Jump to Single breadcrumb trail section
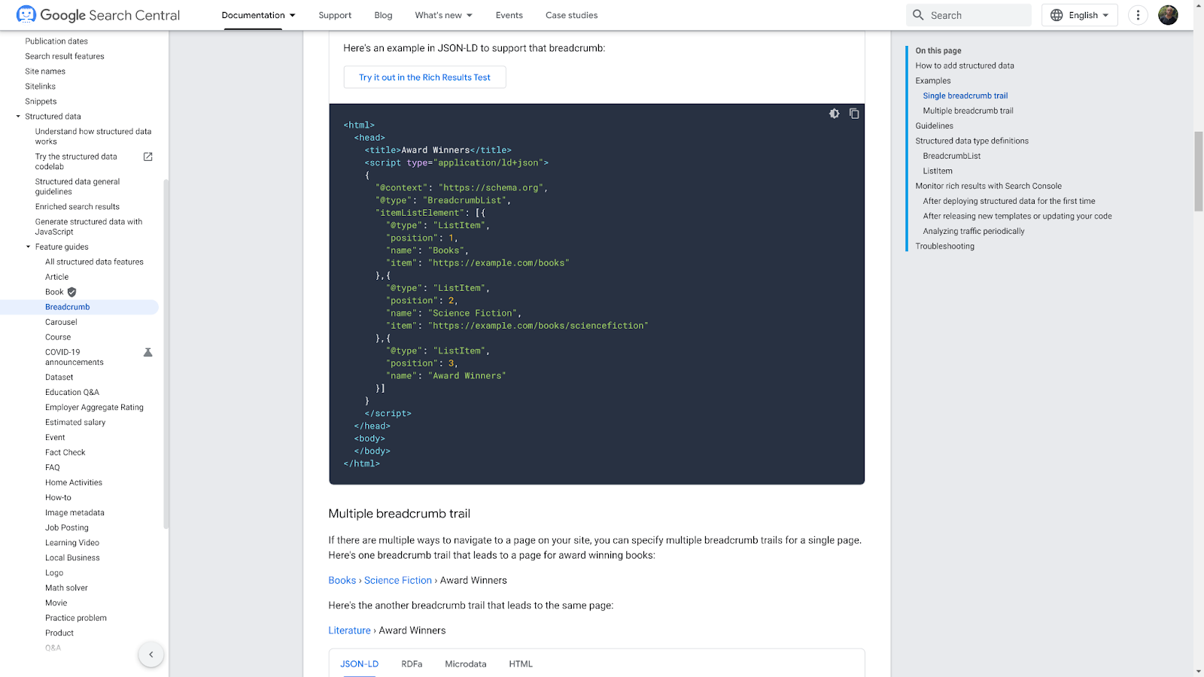Image resolution: width=1204 pixels, height=677 pixels. 965,96
